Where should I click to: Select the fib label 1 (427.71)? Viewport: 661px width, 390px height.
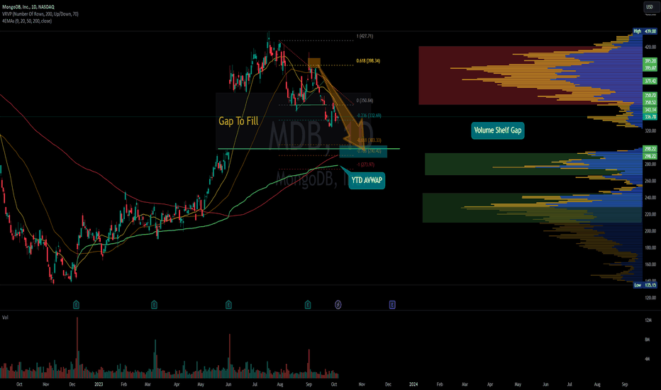(365, 36)
